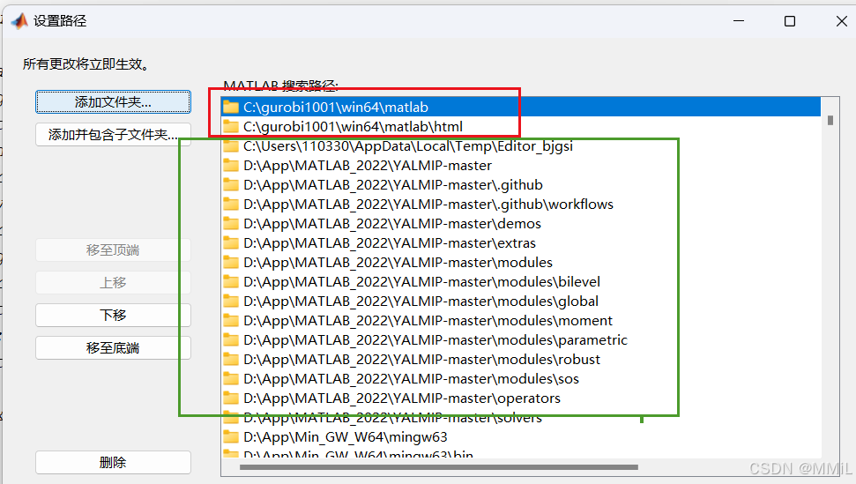The height and width of the screenshot is (484, 856).
Task: Click folder icon of modules\global row
Action: click(231, 301)
